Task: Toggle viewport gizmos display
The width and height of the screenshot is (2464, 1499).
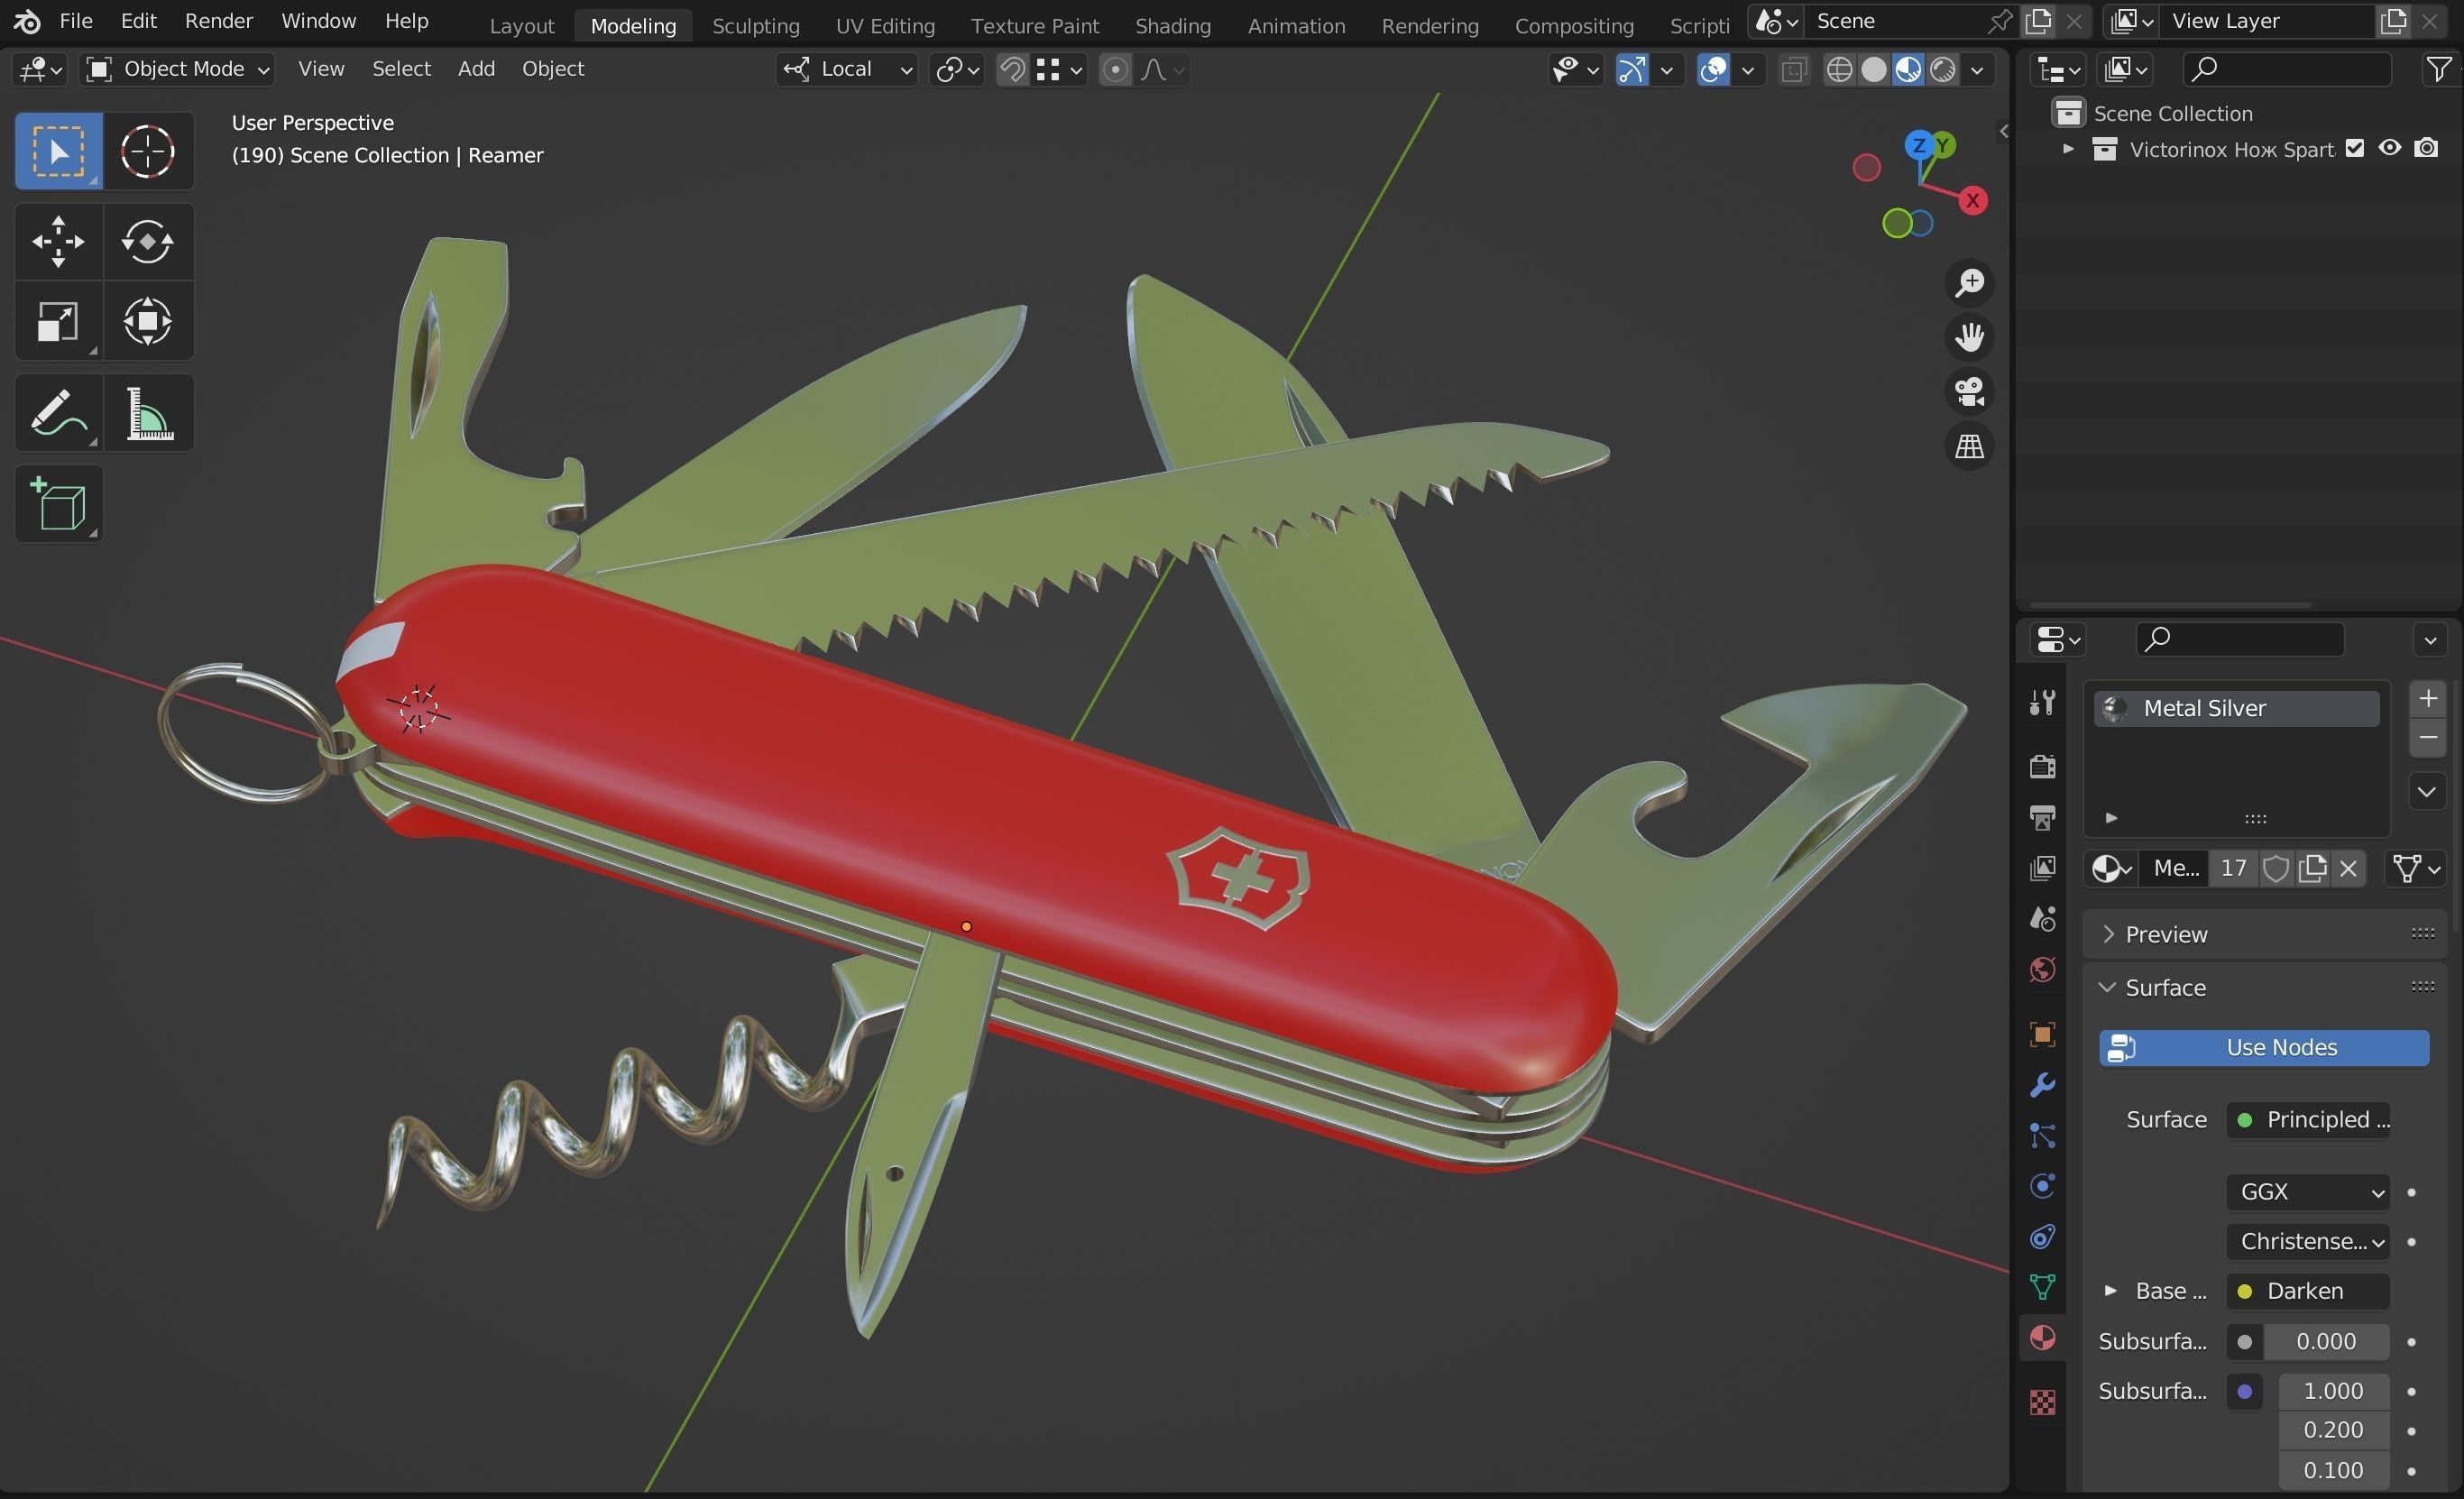Action: coord(1632,69)
